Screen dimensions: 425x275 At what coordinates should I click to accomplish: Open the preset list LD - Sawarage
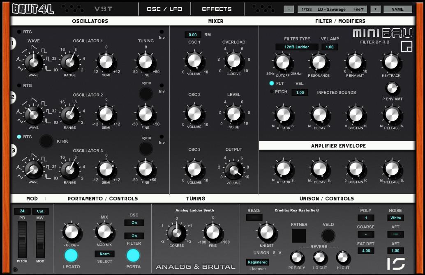331,9
